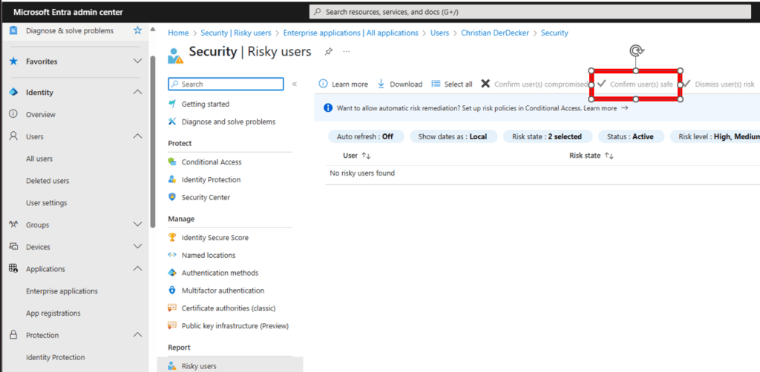The width and height of the screenshot is (760, 372).
Task: Click the Authentication methods icon
Action: [x=172, y=273]
